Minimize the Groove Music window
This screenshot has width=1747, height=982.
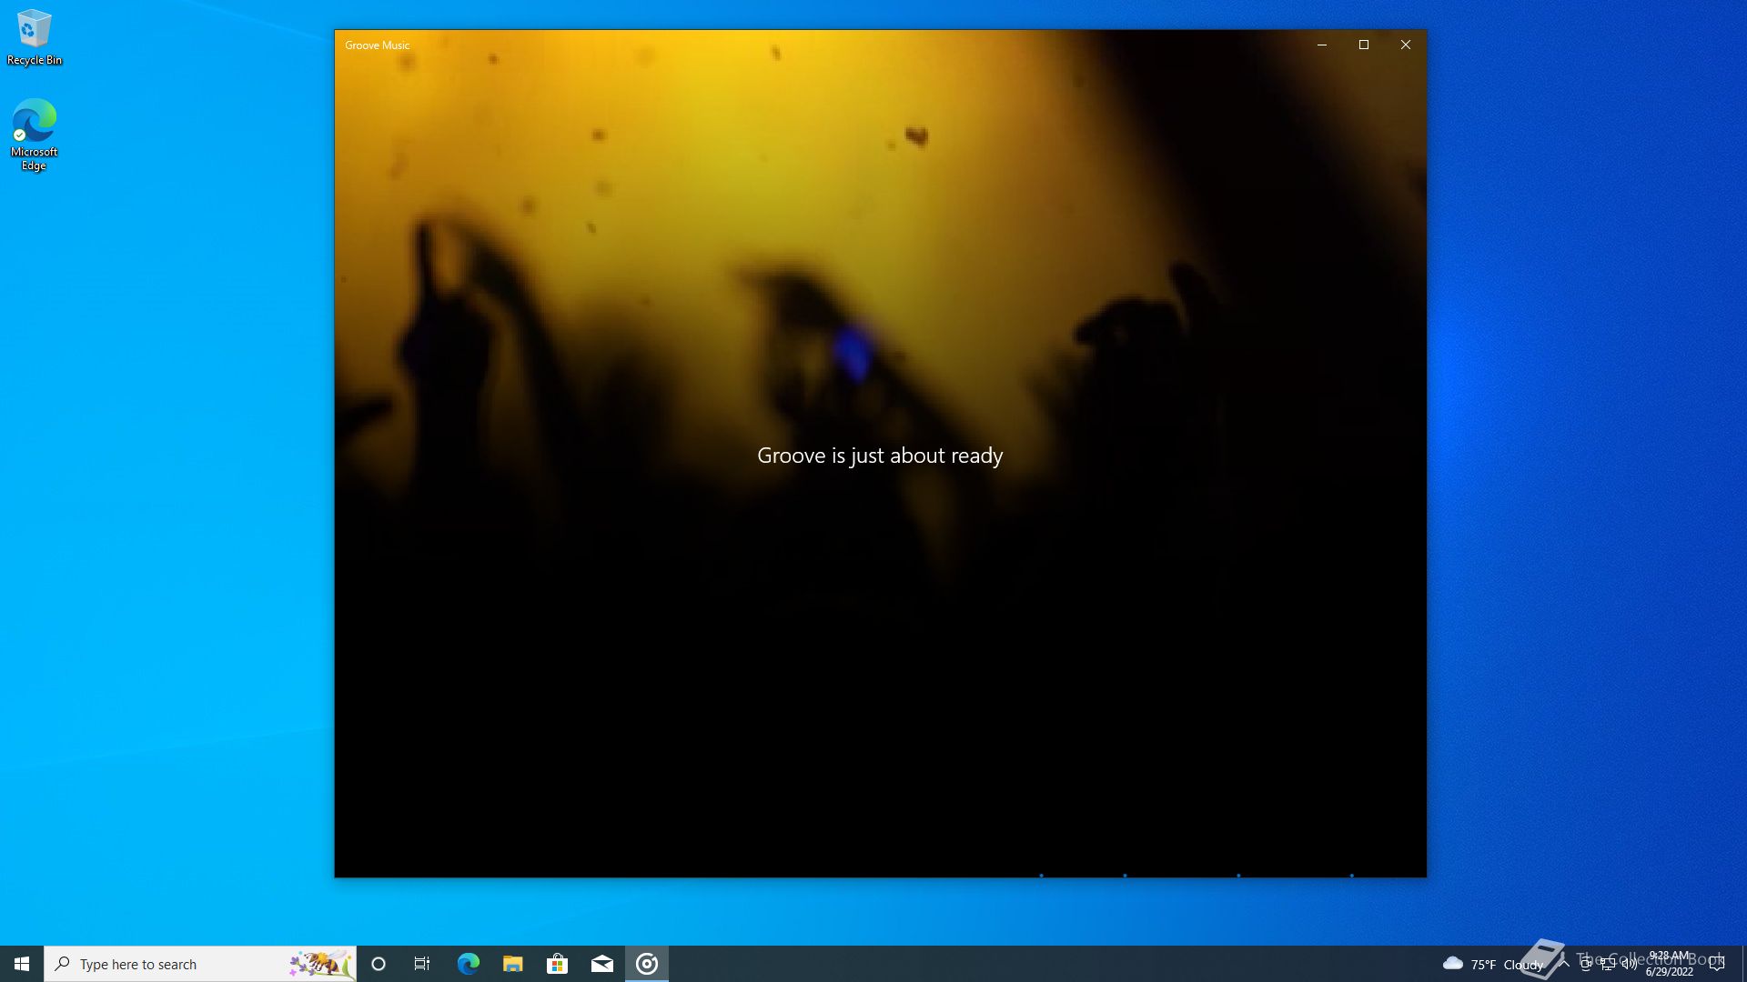point(1322,45)
